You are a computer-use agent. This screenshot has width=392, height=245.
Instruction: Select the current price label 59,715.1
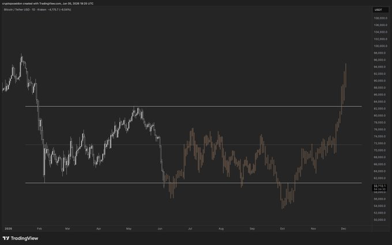(380, 186)
